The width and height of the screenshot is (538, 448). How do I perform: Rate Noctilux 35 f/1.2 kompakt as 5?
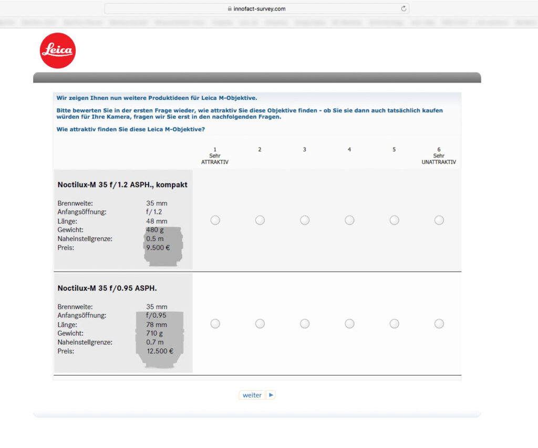(x=394, y=220)
